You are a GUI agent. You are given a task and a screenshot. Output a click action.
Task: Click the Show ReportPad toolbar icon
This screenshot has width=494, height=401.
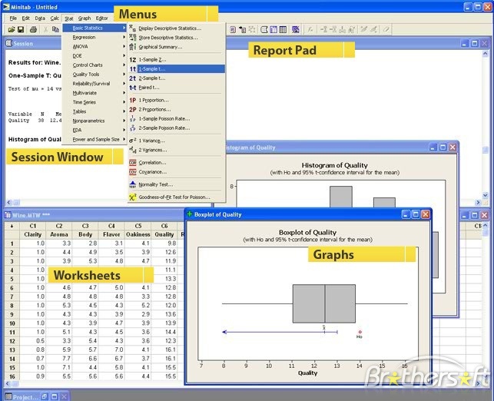[x=233, y=30]
